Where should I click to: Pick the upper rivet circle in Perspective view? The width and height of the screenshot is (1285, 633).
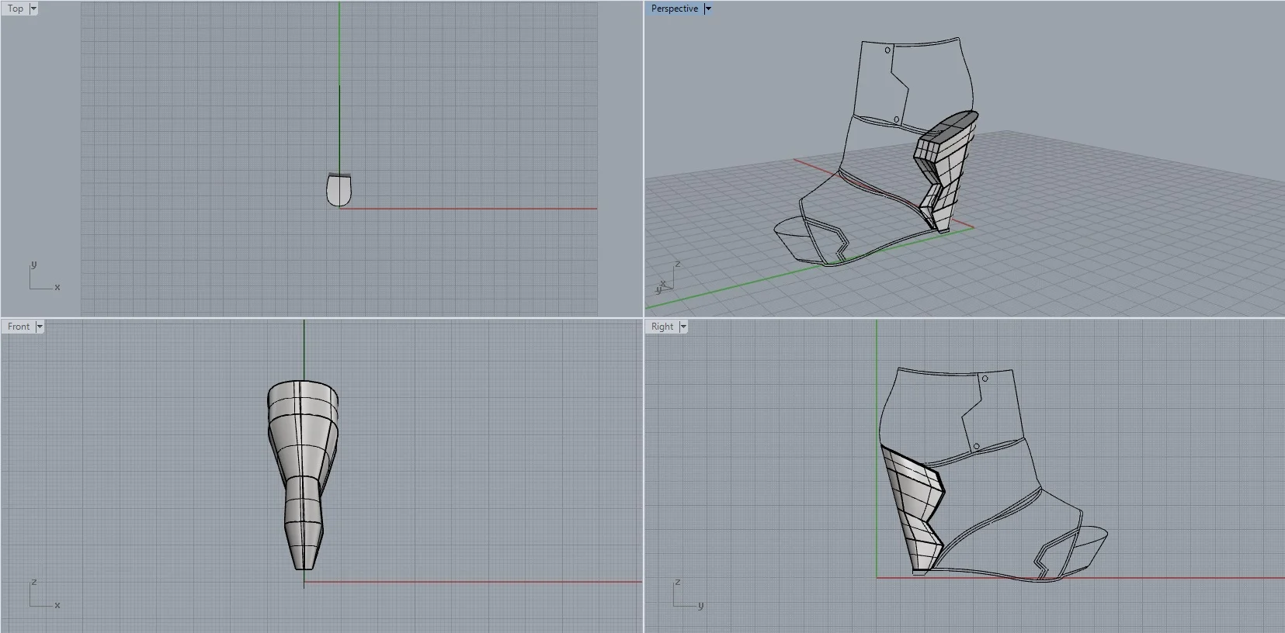[x=888, y=50]
